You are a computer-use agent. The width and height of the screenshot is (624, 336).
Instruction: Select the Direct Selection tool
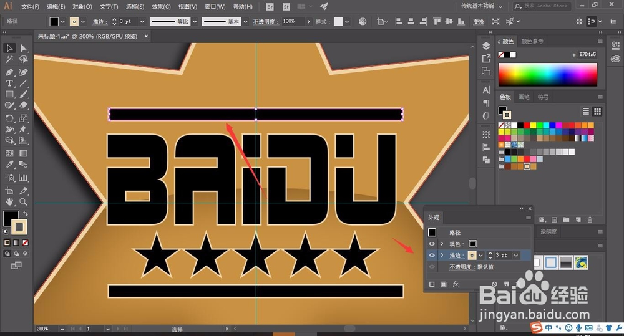coord(24,48)
